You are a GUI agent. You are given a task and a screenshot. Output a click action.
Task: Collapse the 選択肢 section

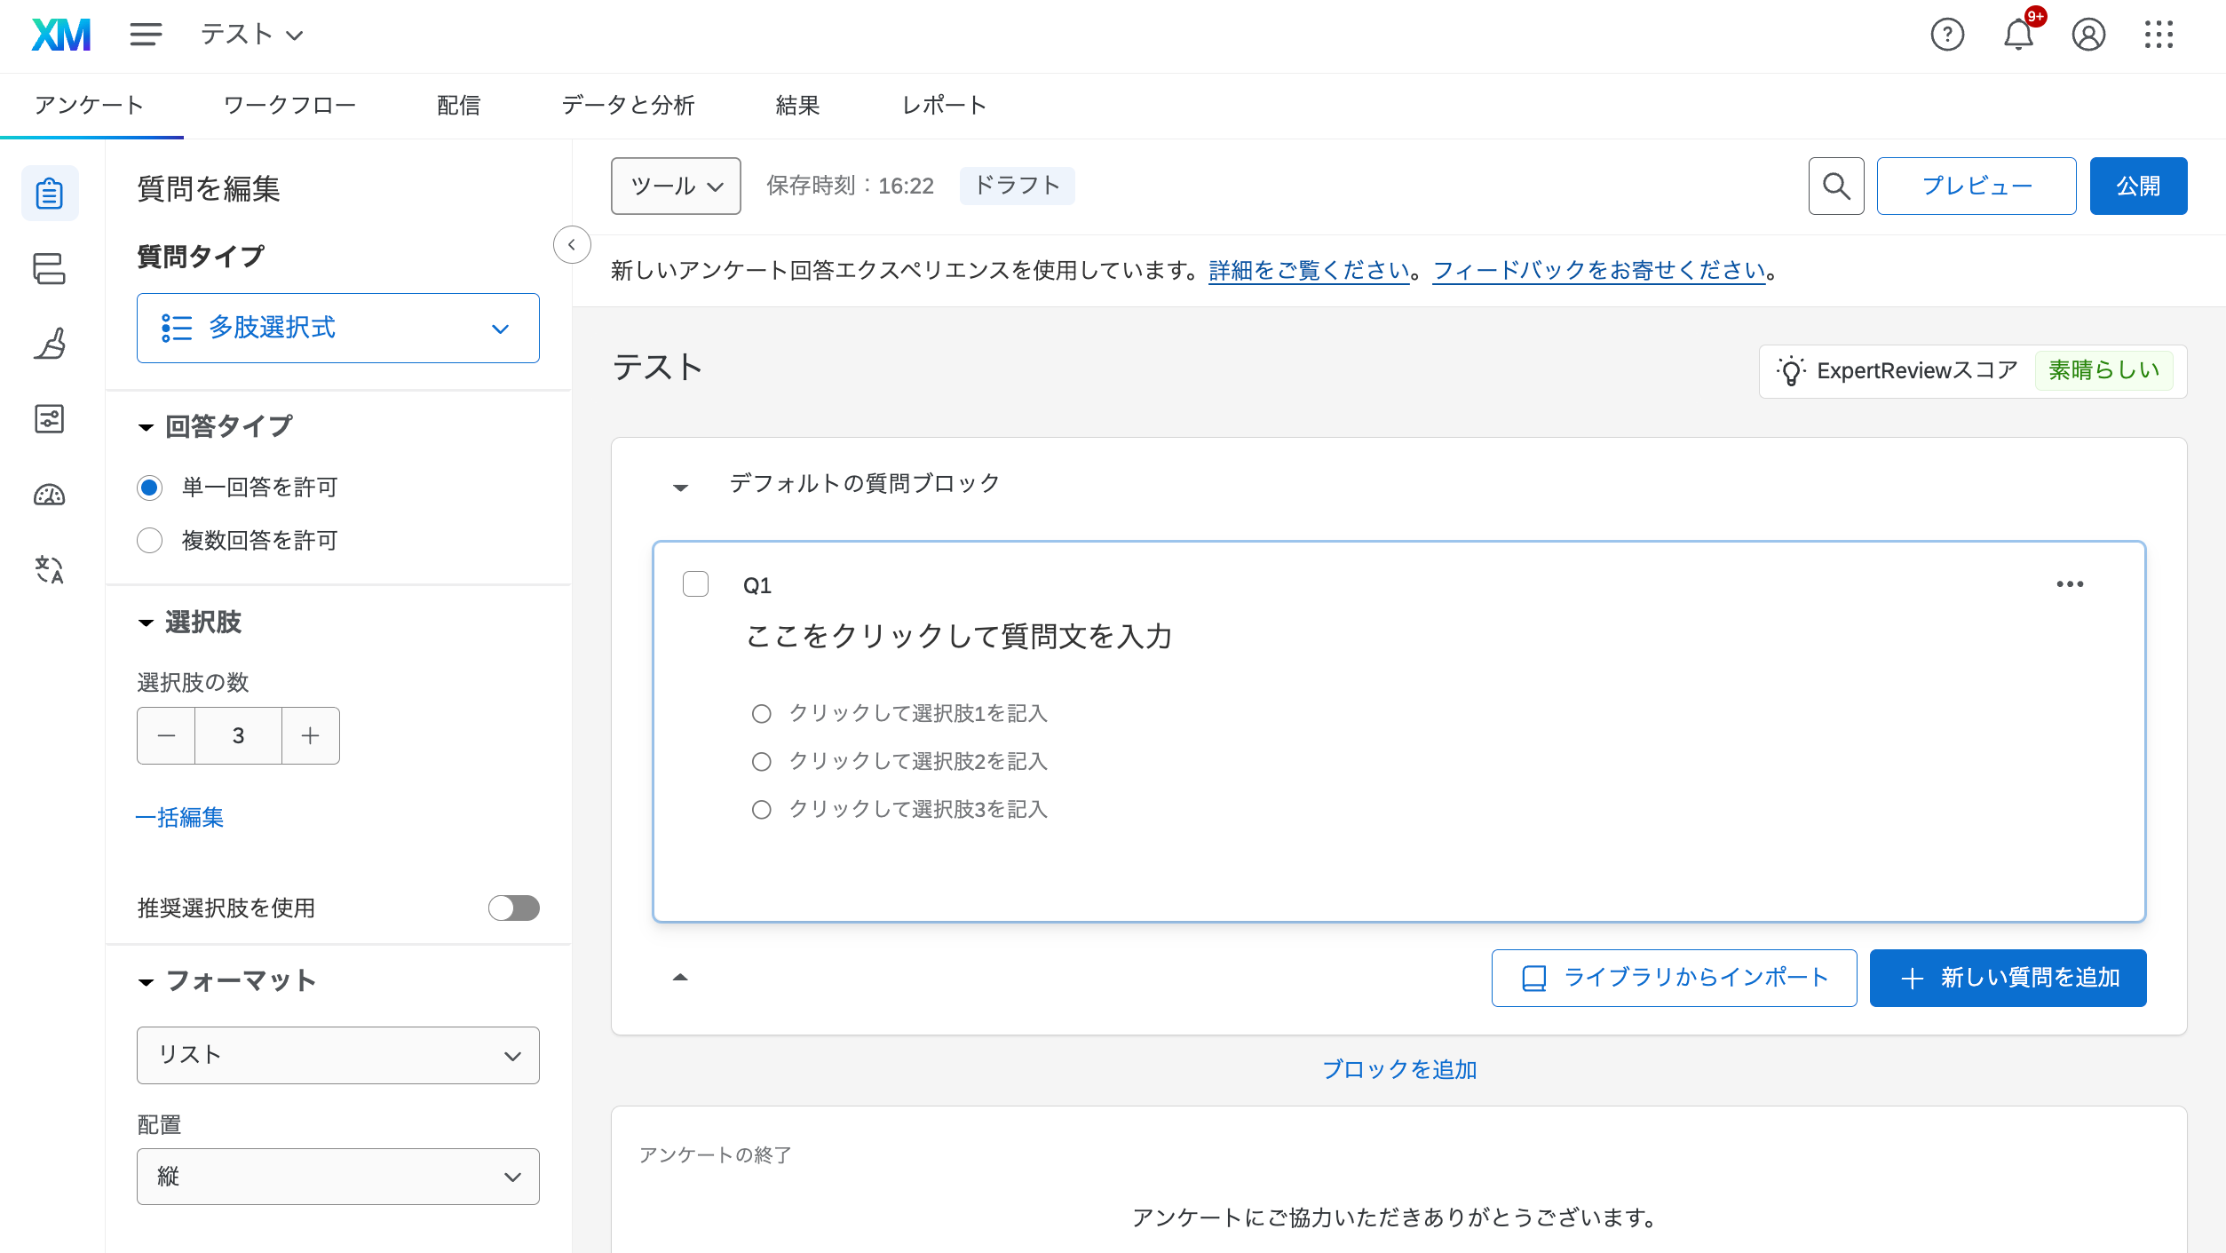(x=147, y=623)
